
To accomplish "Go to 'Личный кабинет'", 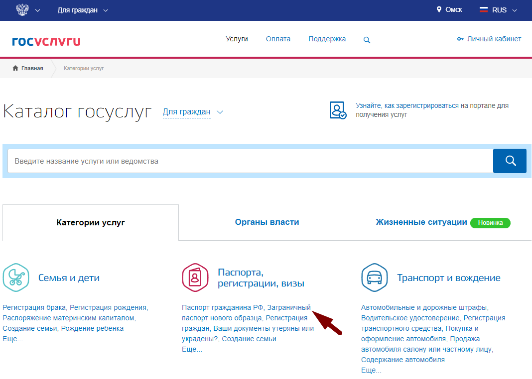I will coord(489,39).
